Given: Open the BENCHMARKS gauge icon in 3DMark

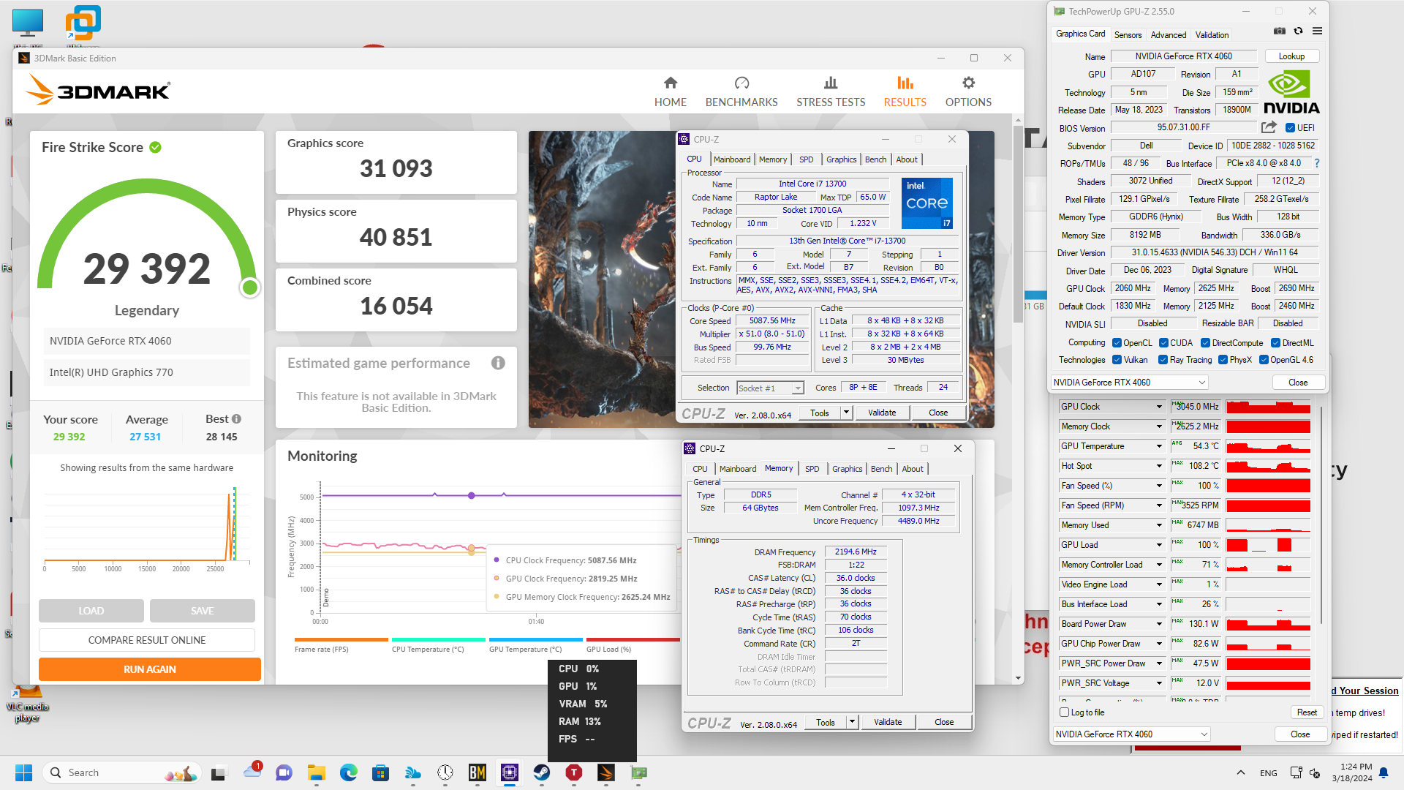Looking at the screenshot, I should coord(741,83).
